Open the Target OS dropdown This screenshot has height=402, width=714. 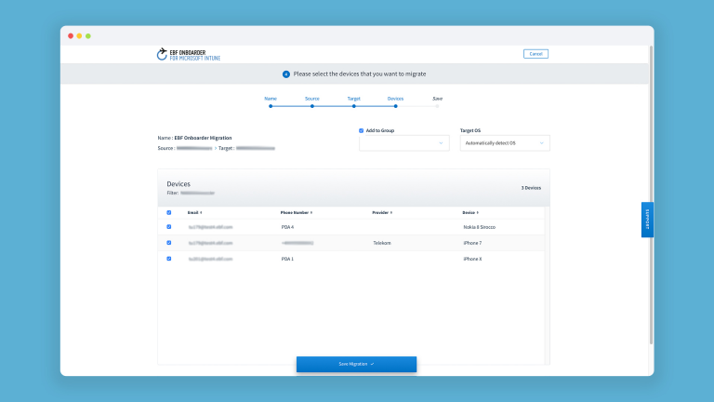pyautogui.click(x=505, y=143)
